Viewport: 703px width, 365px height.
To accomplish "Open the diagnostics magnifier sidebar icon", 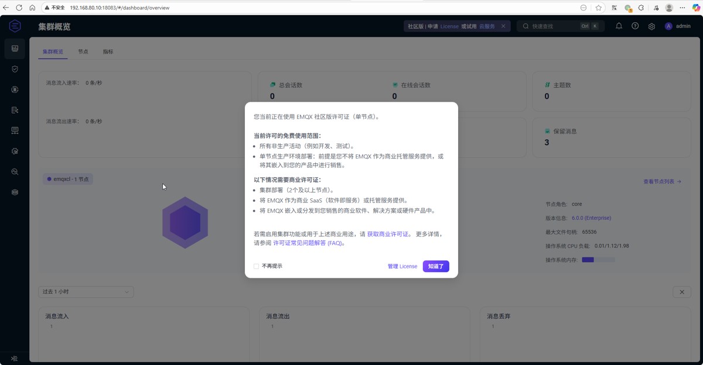I will tap(15, 171).
